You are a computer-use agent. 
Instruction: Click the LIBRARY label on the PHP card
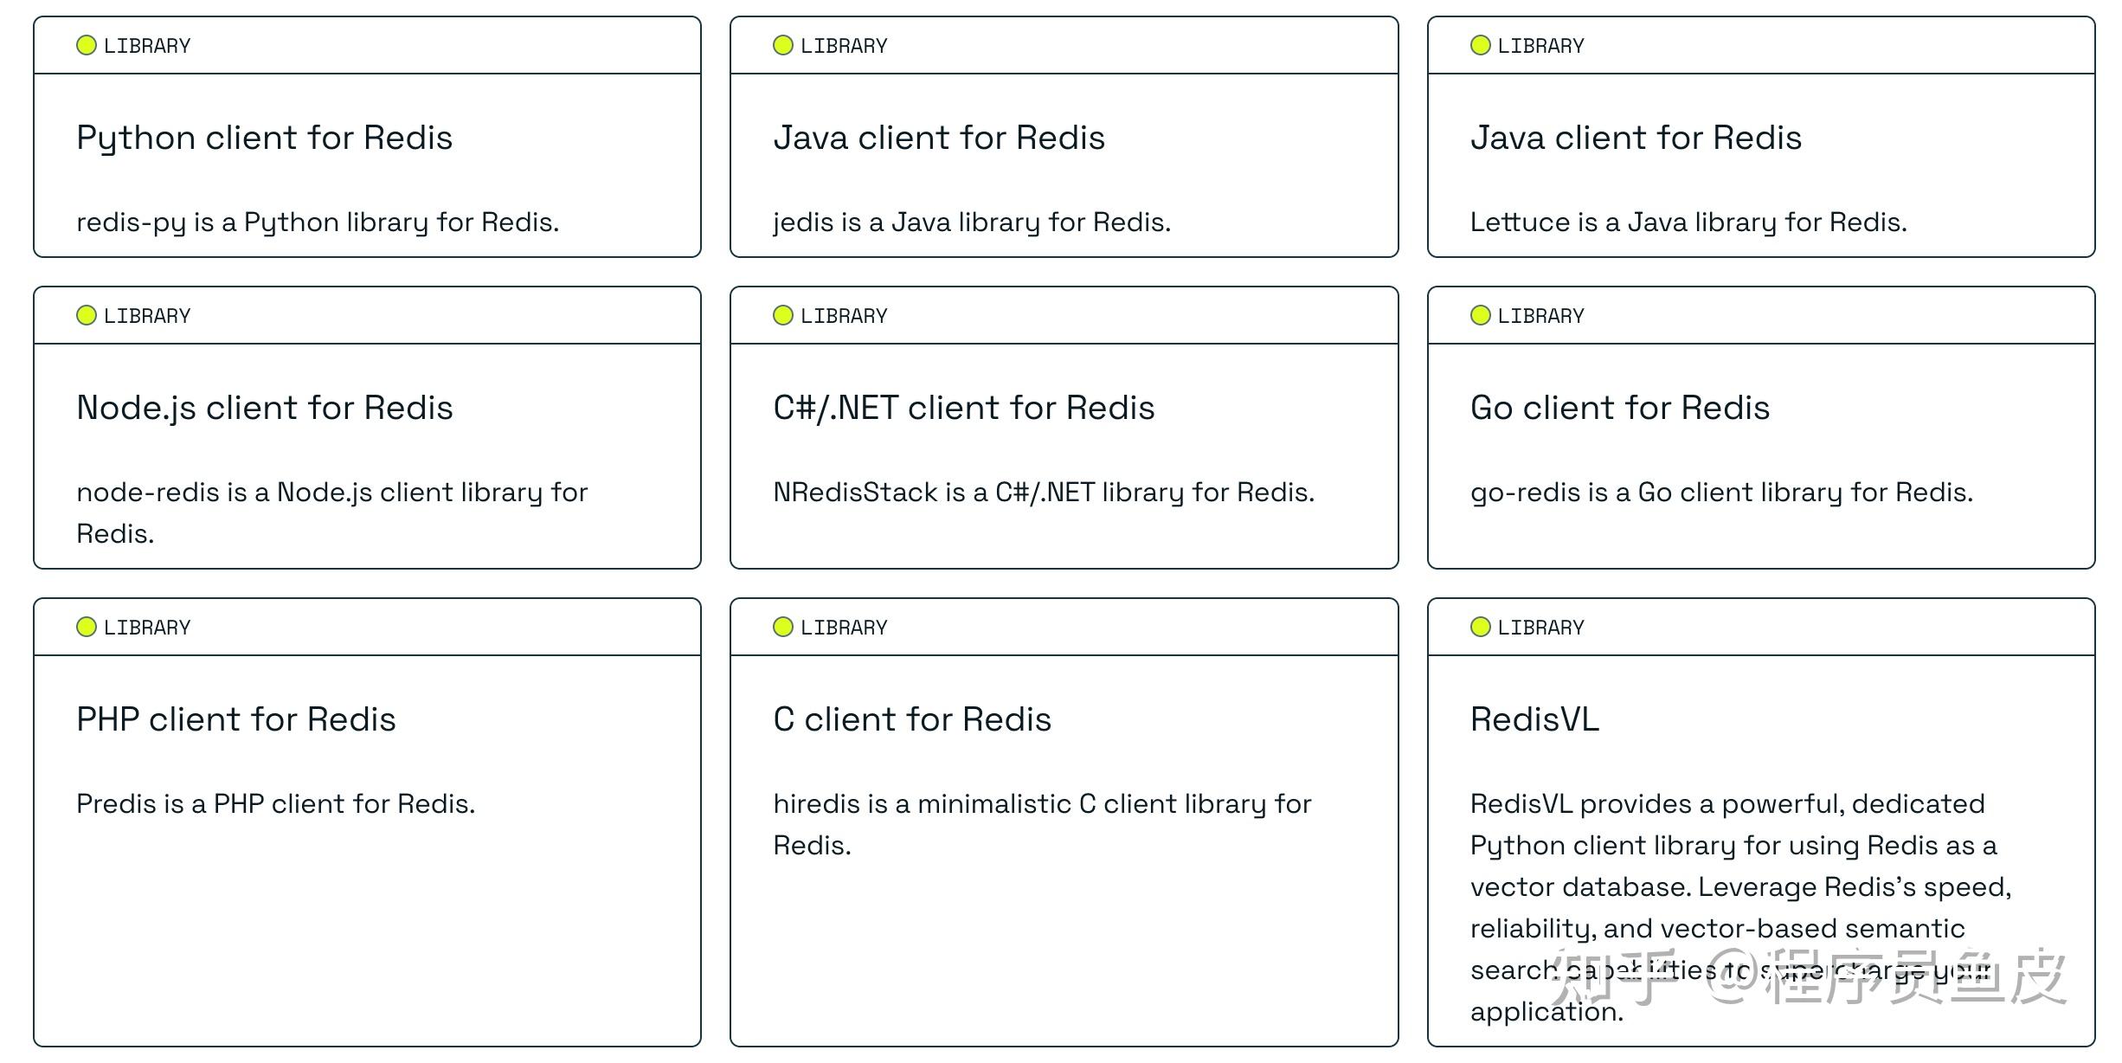147,628
